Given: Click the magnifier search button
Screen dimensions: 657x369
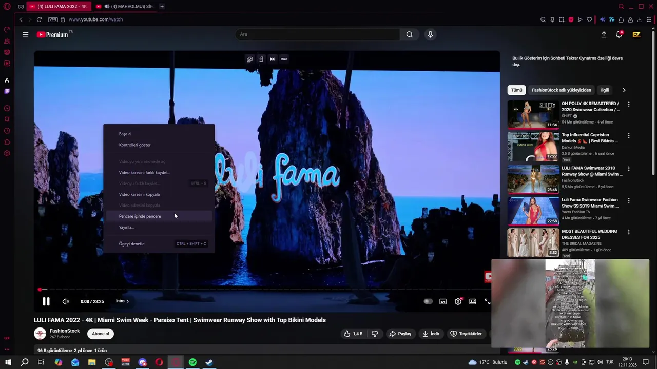Looking at the screenshot, I should pyautogui.click(x=410, y=34).
